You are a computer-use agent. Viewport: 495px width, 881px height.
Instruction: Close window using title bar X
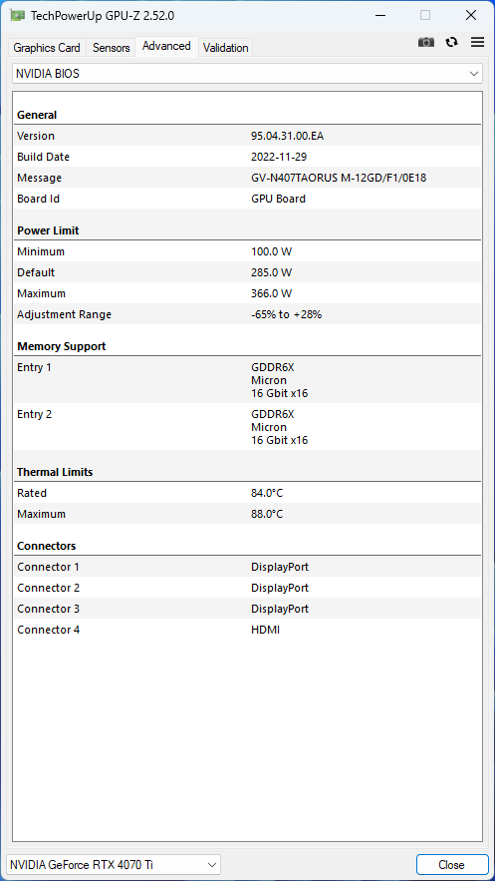pyautogui.click(x=471, y=16)
